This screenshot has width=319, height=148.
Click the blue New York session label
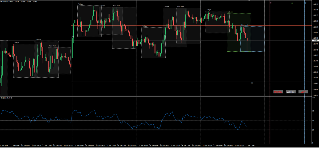(x=245, y=25)
